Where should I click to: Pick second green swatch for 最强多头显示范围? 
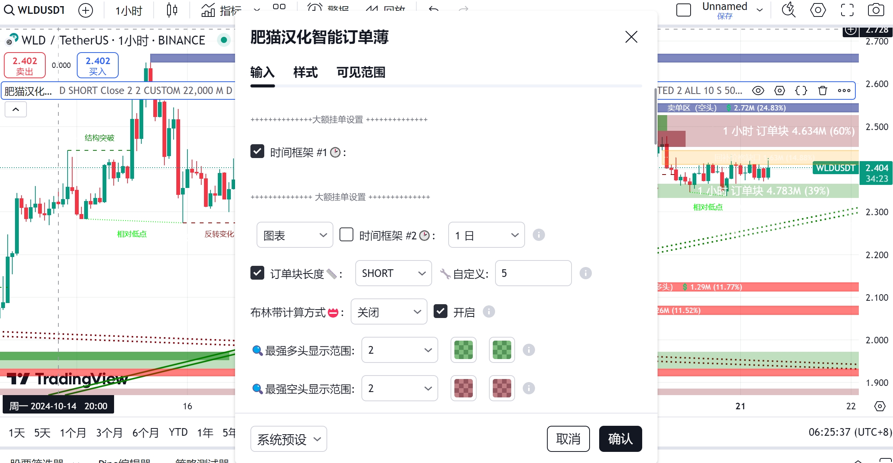point(502,350)
